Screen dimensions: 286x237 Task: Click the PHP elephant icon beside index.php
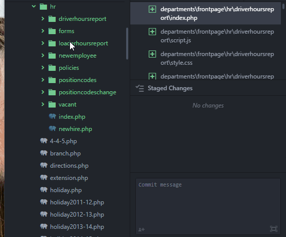(x=53, y=116)
